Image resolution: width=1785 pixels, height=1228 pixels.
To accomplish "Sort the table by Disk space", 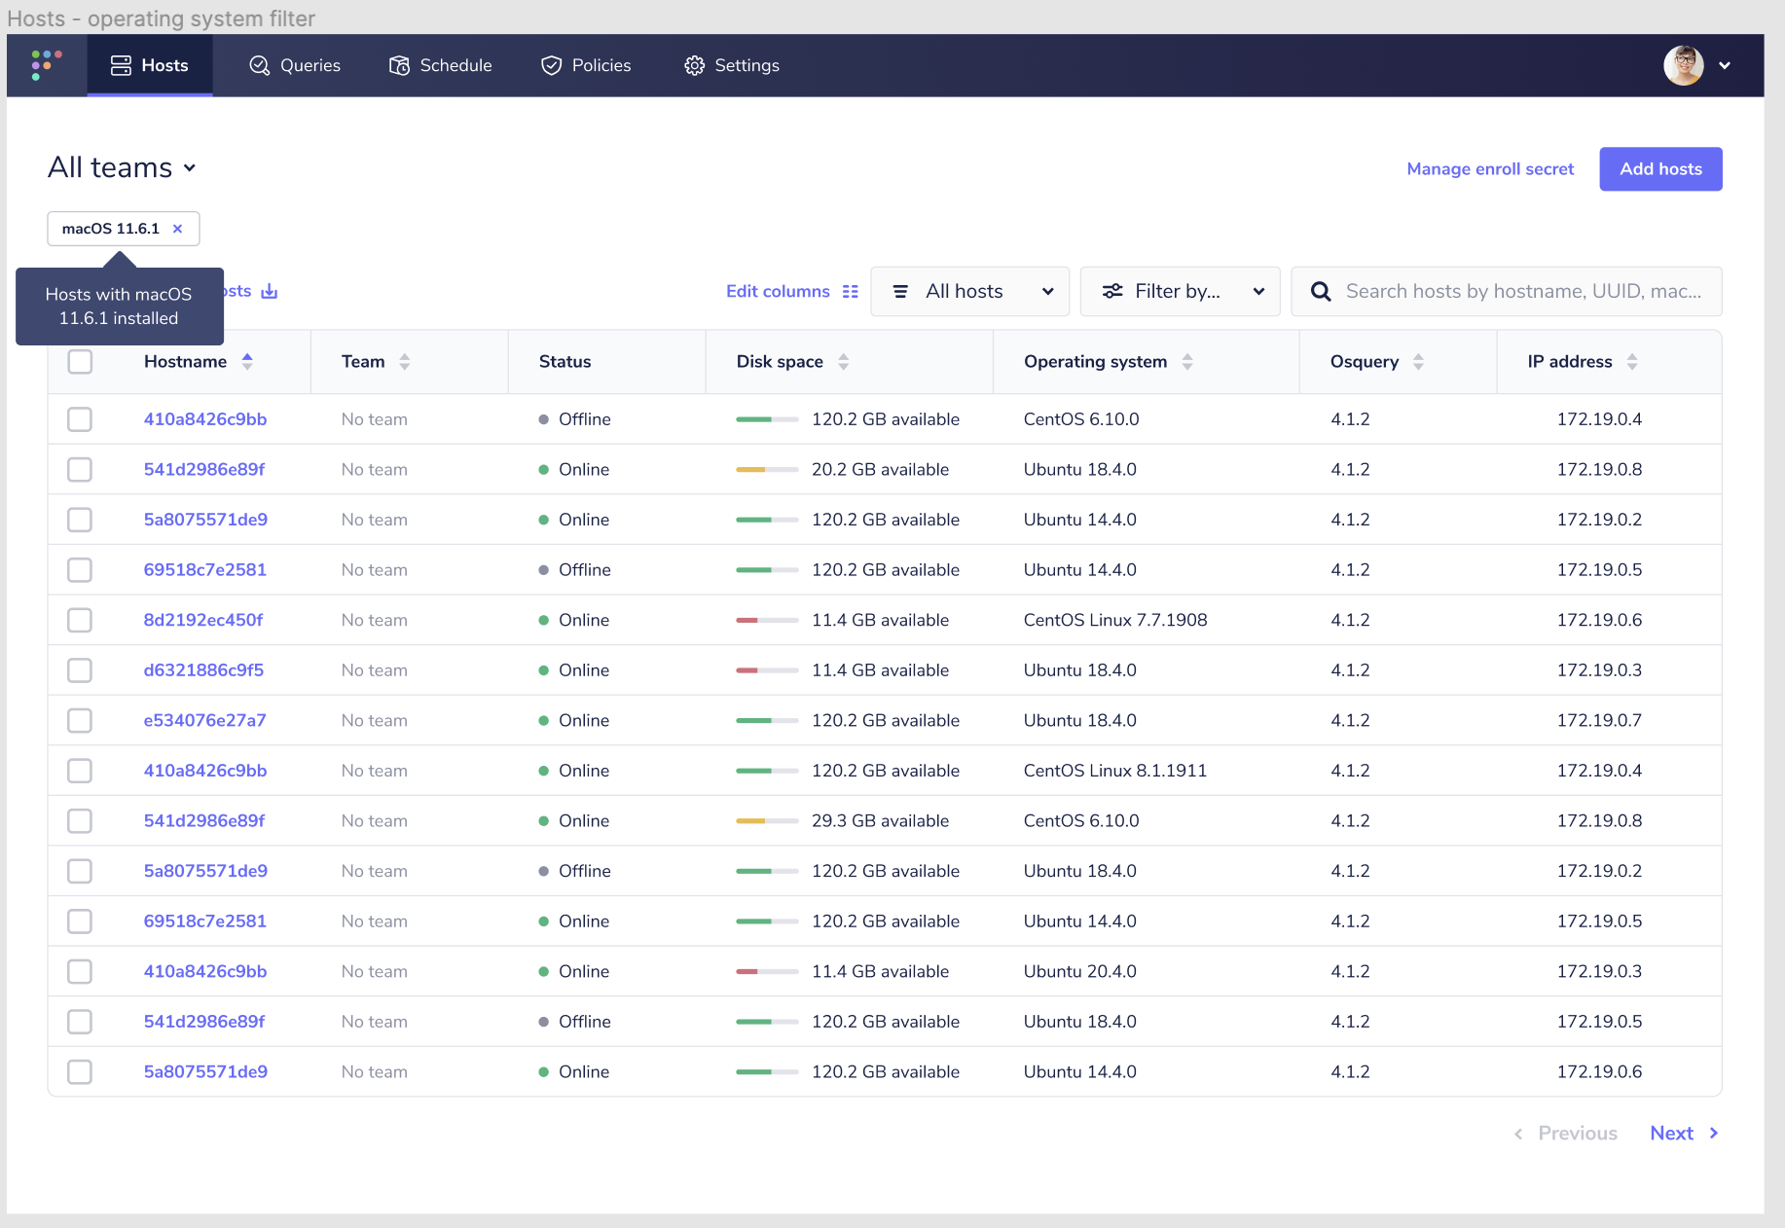I will coord(844,361).
